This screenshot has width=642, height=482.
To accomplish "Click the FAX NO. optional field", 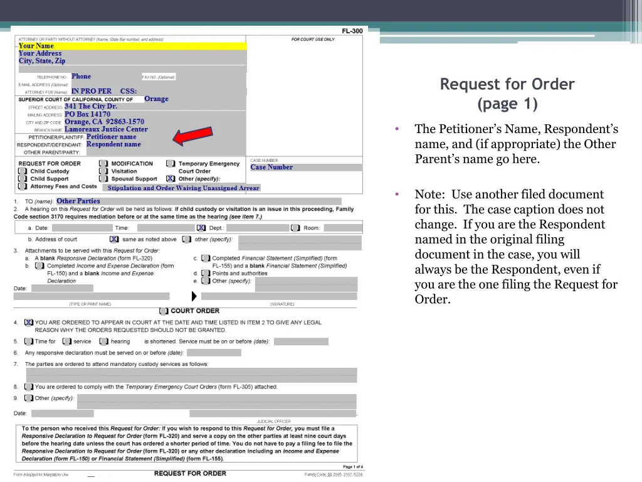I will pyautogui.click(x=211, y=77).
